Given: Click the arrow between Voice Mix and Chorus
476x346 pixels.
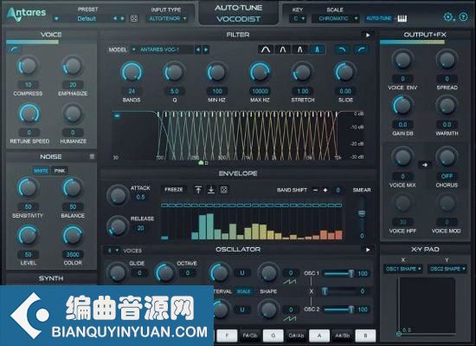Looking at the screenshot, I should tap(425, 165).
